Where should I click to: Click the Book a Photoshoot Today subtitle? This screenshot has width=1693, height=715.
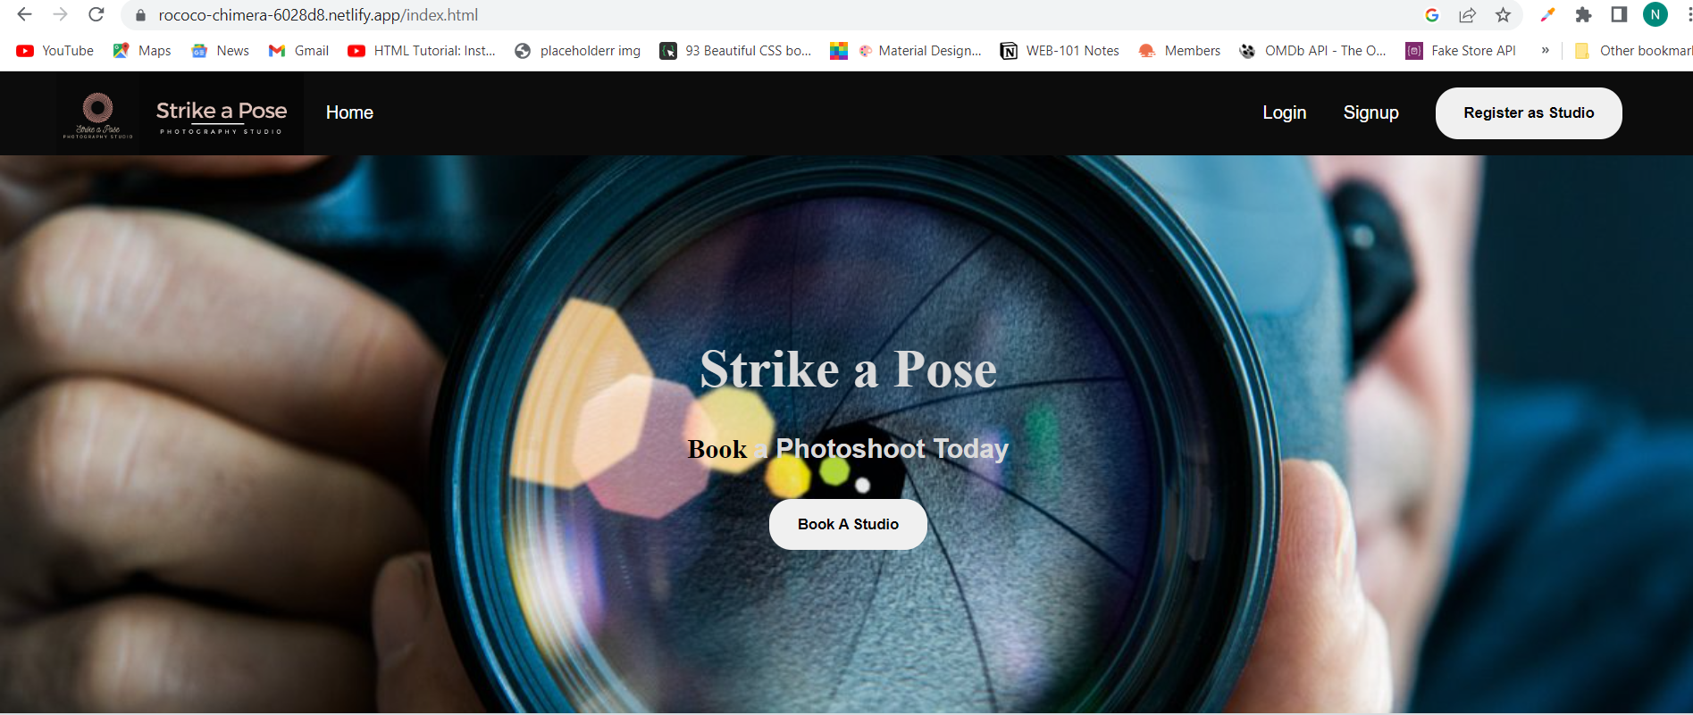pos(848,448)
